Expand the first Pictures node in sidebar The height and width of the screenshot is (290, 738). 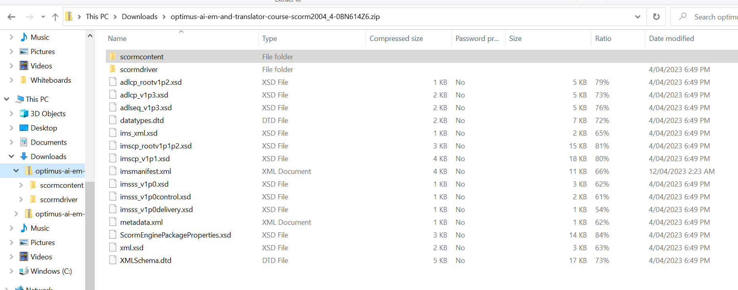(11, 52)
